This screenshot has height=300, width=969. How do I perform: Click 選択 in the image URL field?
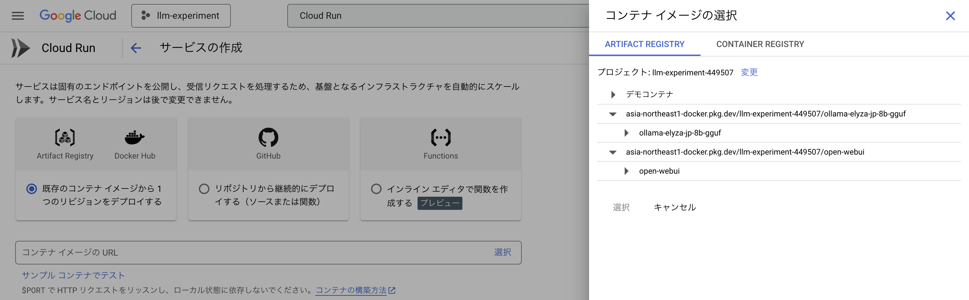[503, 252]
